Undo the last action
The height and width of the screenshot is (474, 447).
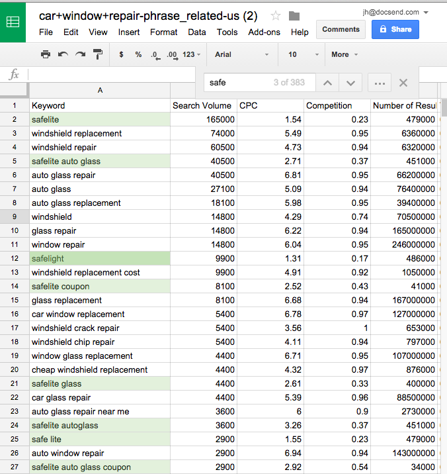63,54
